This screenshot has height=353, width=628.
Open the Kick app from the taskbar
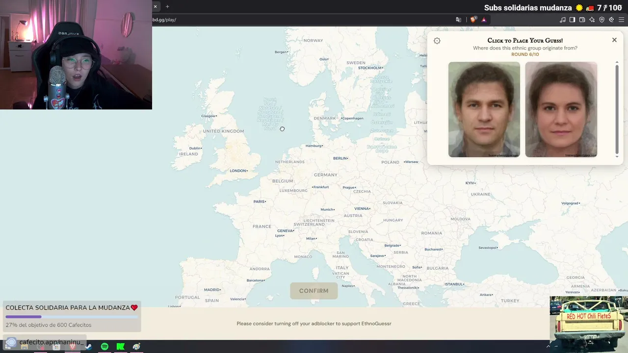(121, 347)
